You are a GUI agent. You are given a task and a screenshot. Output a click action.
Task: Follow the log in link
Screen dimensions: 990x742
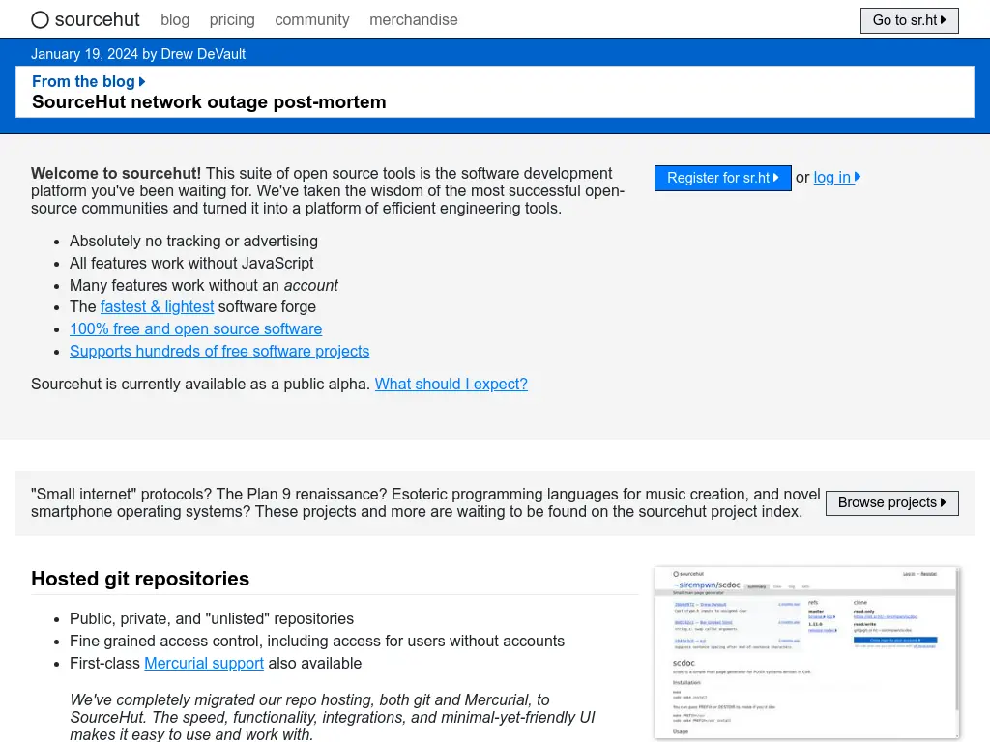pos(836,178)
